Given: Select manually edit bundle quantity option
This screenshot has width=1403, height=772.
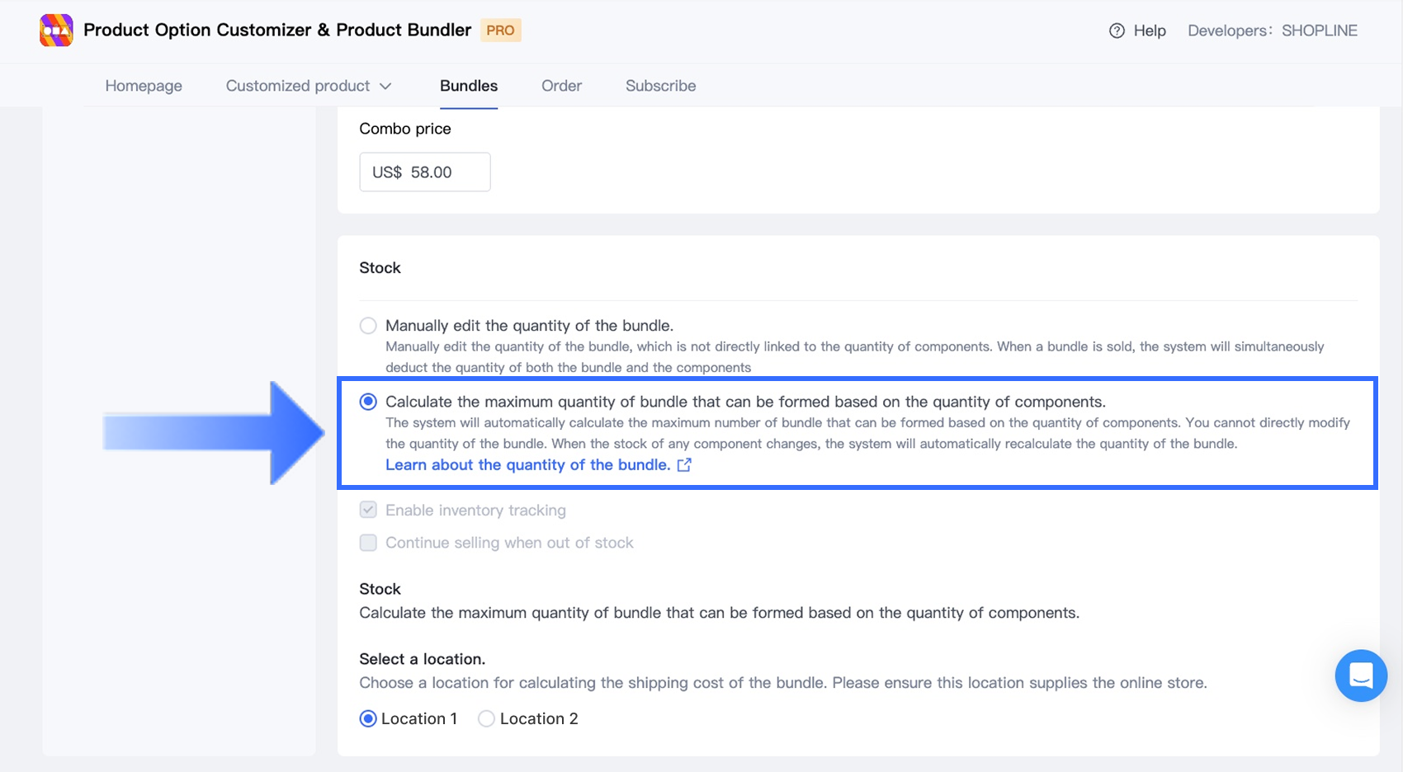Looking at the screenshot, I should pos(368,326).
